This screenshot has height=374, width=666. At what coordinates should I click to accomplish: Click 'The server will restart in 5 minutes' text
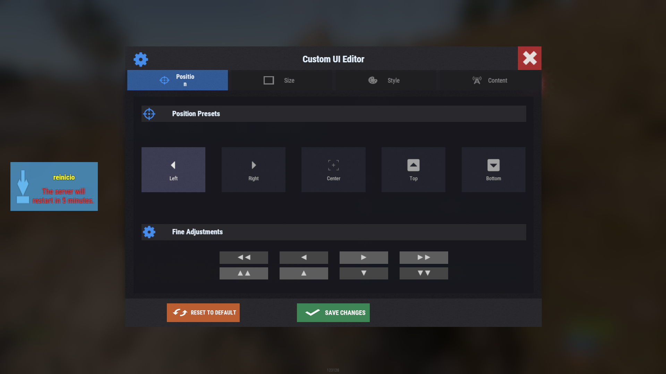(x=63, y=196)
